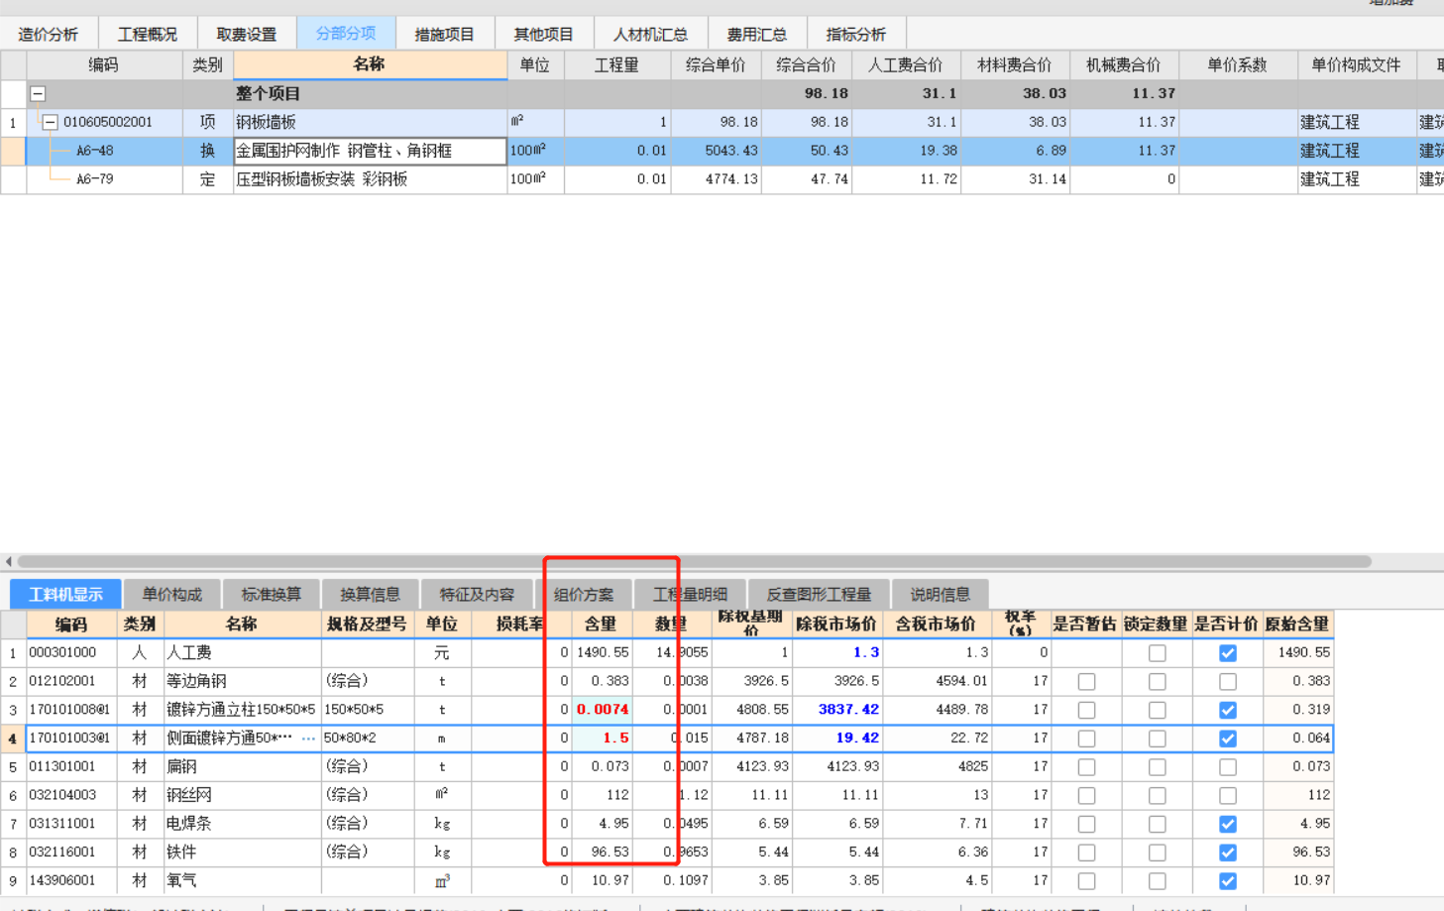
Task: Uncheck 是否计价 for 镀锌方通立柱 row
Action: click(1228, 711)
